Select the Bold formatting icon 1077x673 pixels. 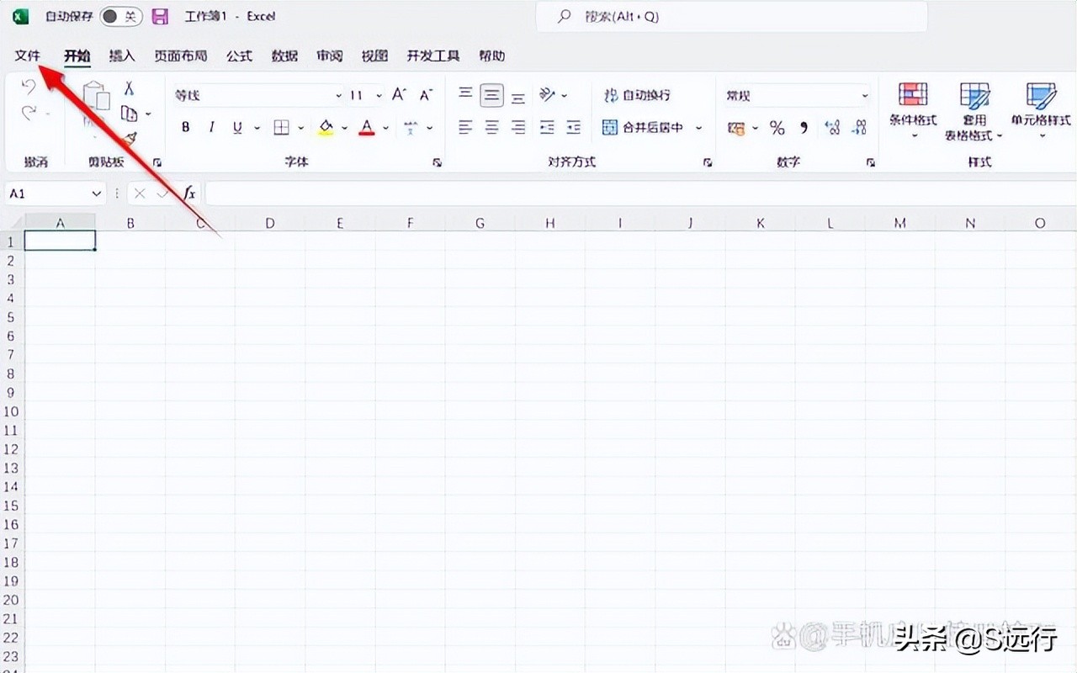coord(185,127)
